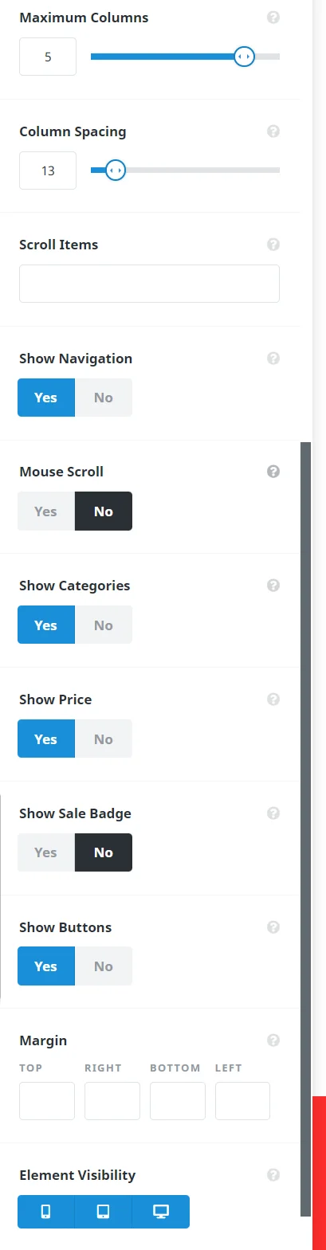This screenshot has height=1250, width=326.
Task: Toggle desktop visibility icon
Action: pyautogui.click(x=161, y=1212)
